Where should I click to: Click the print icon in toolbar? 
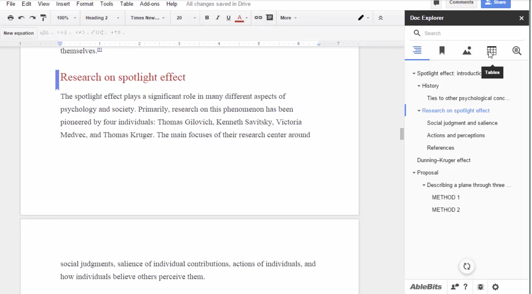tap(11, 18)
